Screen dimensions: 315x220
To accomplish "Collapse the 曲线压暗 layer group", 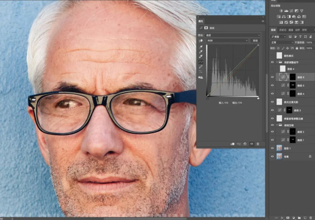I will coord(277,125).
